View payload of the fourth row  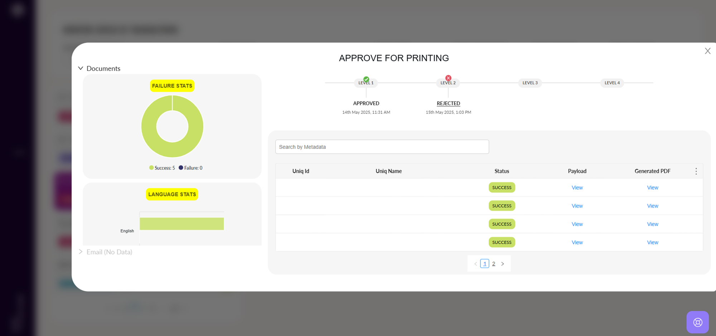577,243
